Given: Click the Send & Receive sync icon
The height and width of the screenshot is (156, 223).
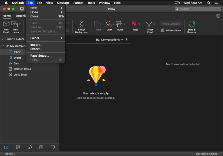Looking at the screenshot, I should click(192, 24).
